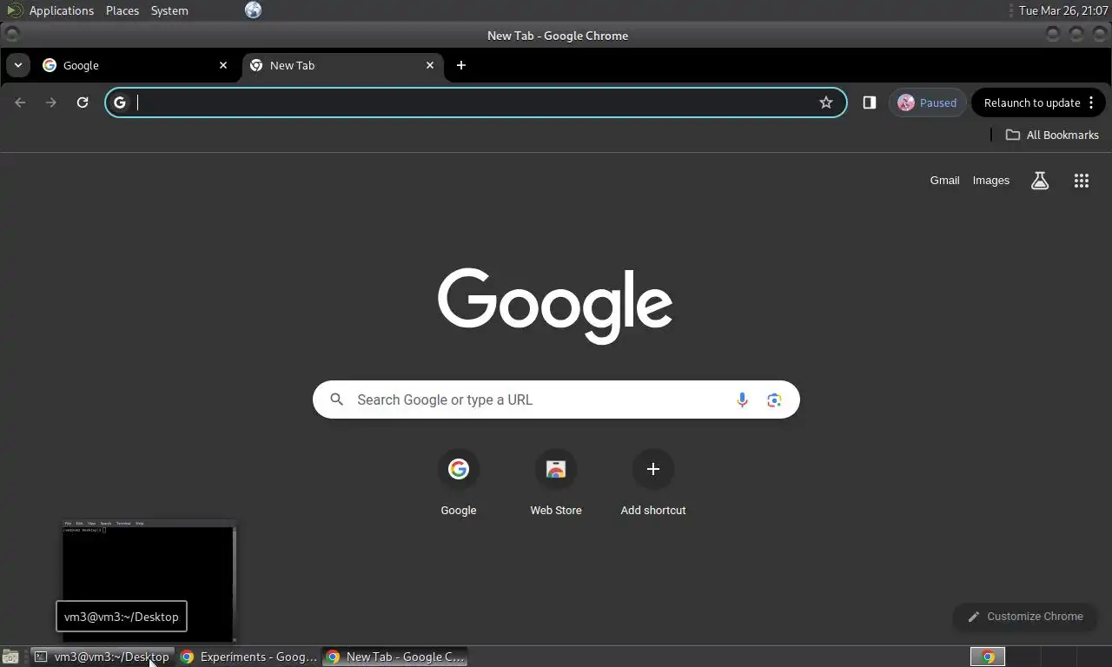The width and height of the screenshot is (1112, 667).
Task: Select the New Tab - Google Chrome taskbar item
Action: [395, 657]
